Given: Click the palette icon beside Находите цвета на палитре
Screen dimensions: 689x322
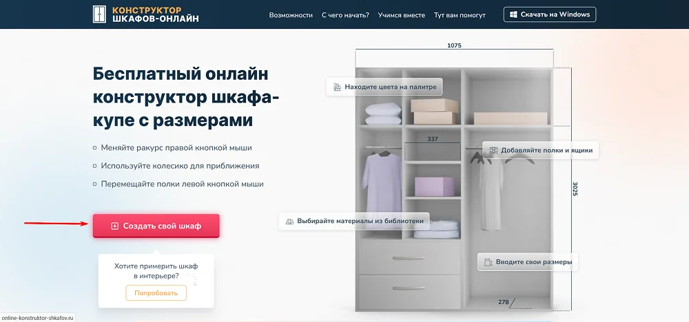Looking at the screenshot, I should click(338, 87).
